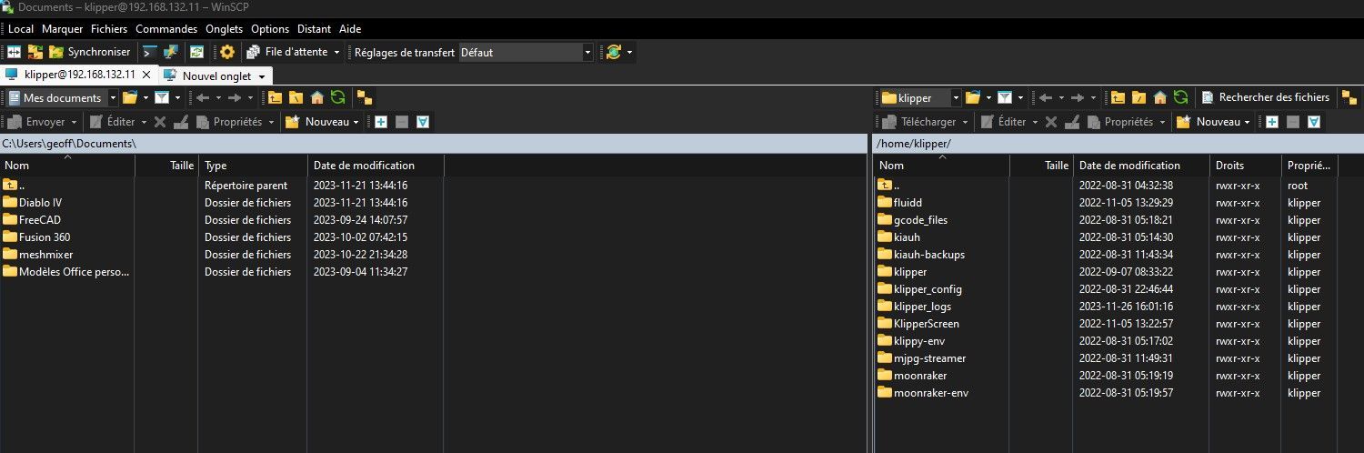Click the remote panel select-files plus icon
Screen dimensions: 1364x453
pos(1272,122)
